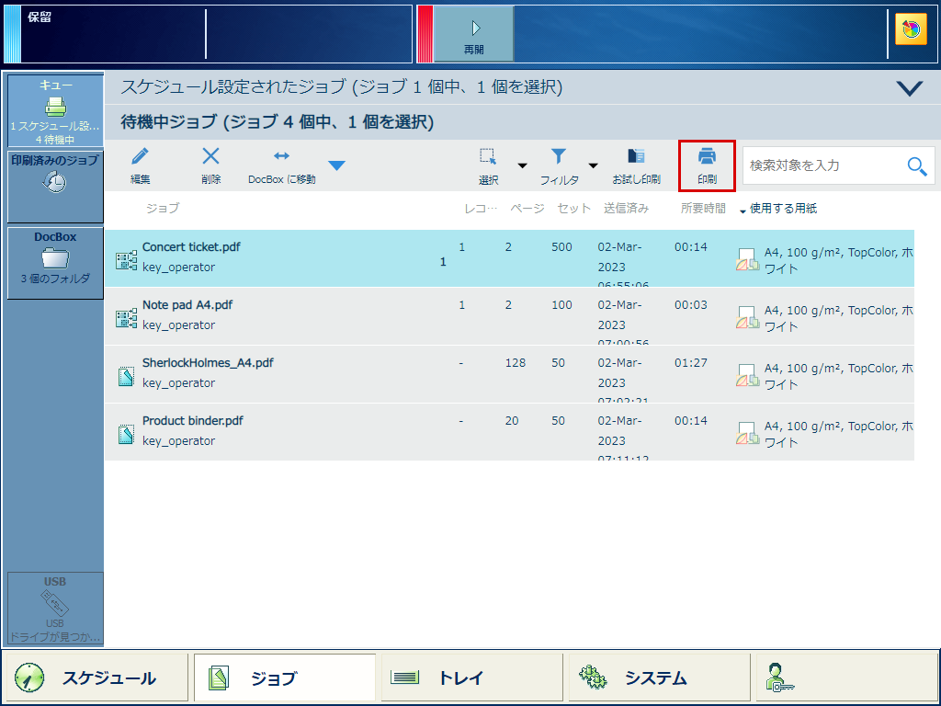Sort by the 使用する用紙 column header
Viewport: 941px width, 706px height.
(783, 209)
